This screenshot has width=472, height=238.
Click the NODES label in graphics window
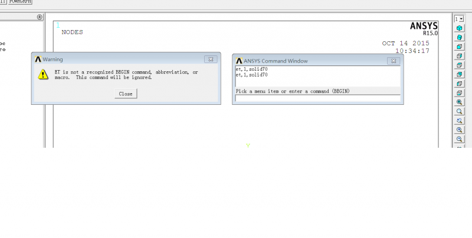(x=72, y=32)
